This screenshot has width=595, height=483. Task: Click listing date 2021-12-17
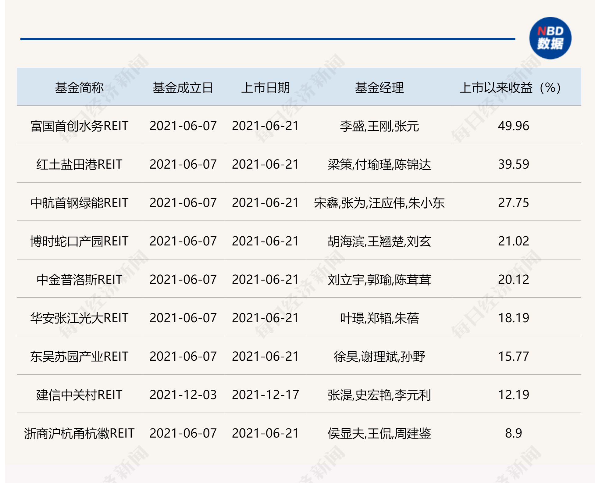pyautogui.click(x=265, y=395)
